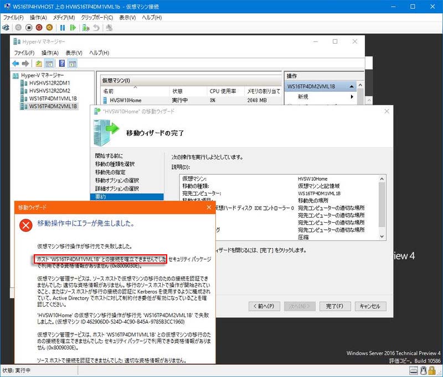Click the summary list scrollbar thumb
This screenshot has height=377, width=443.
click(x=382, y=205)
